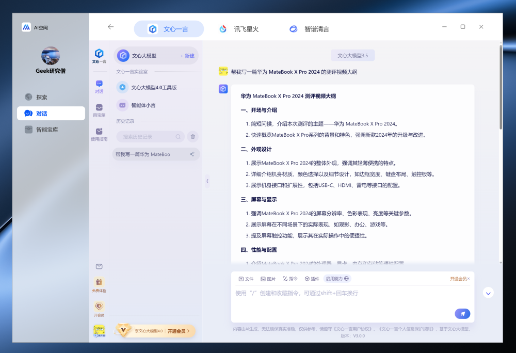Click heading 三、屏幕与显示
The height and width of the screenshot is (353, 516).
point(259,200)
